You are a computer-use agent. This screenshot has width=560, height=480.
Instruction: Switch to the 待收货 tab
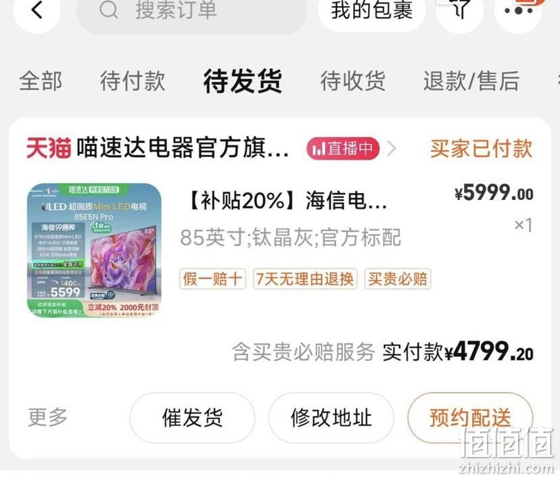click(353, 81)
